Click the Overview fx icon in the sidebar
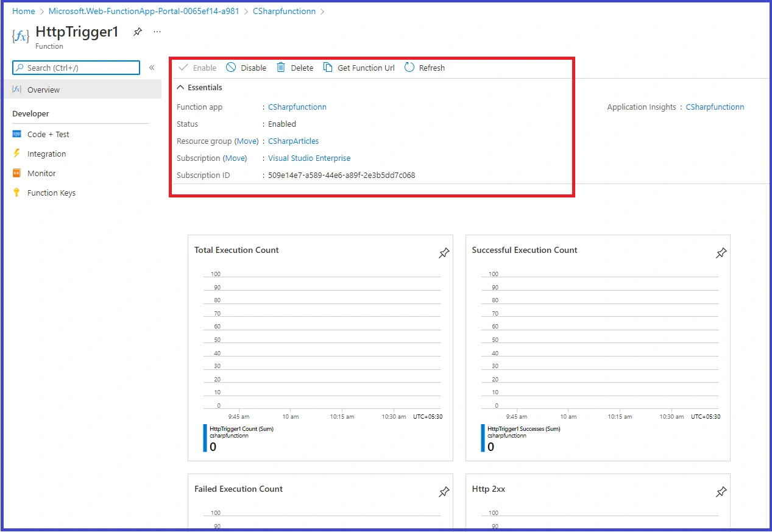 17,90
